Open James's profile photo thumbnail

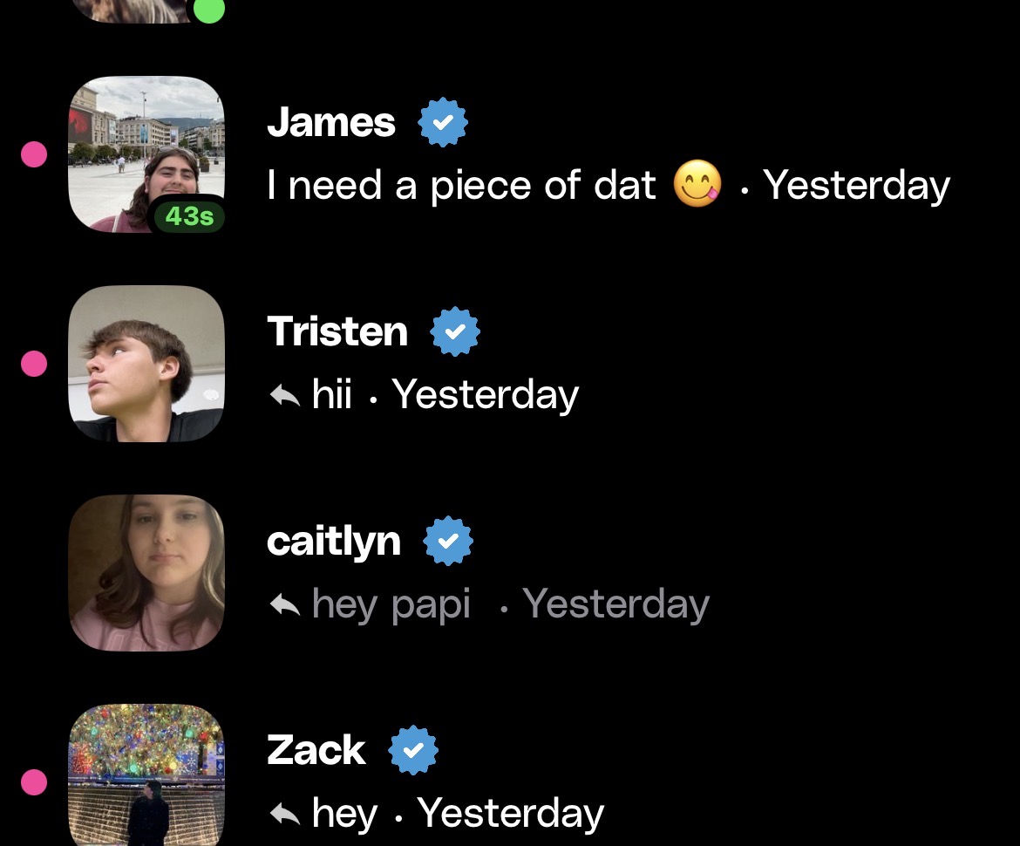point(146,154)
